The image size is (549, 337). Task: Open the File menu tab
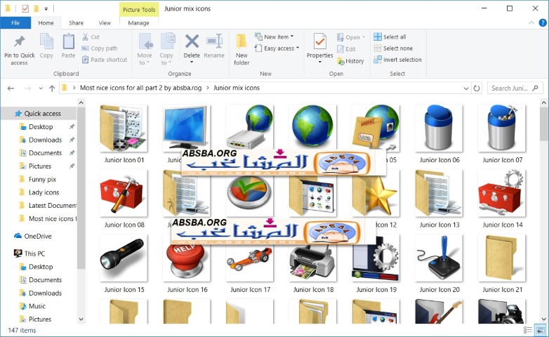[x=15, y=22]
